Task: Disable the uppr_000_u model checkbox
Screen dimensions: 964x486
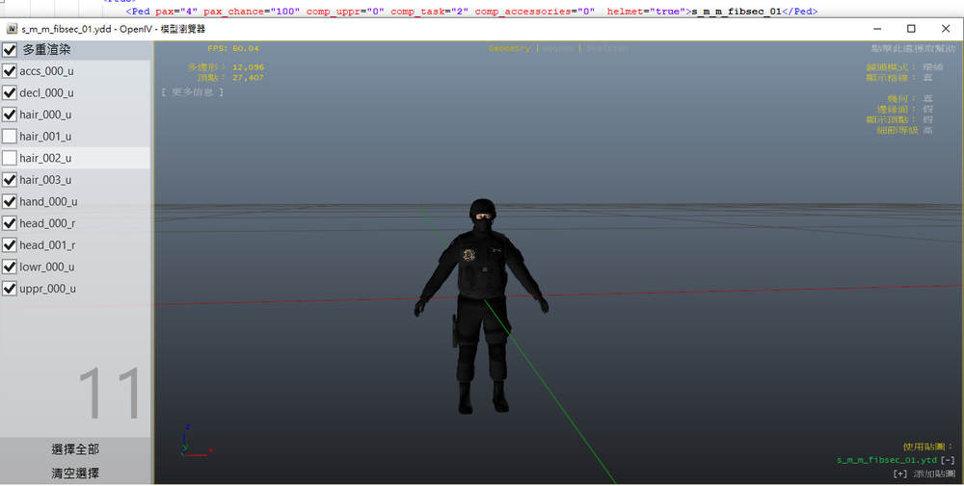Action: pos(10,289)
